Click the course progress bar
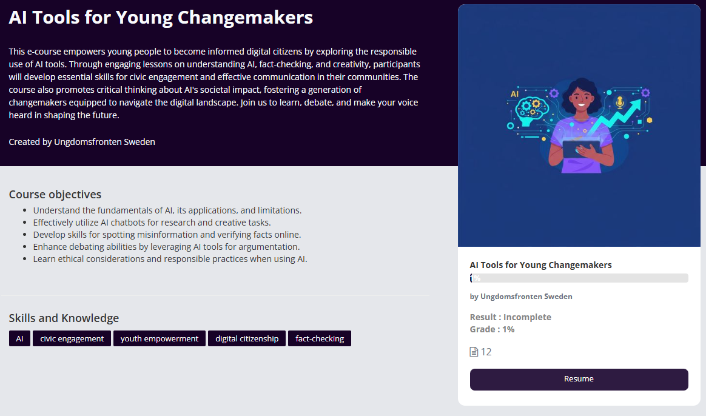 point(579,278)
